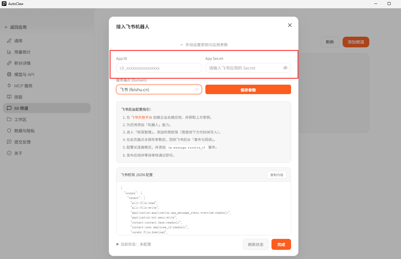Click the 积分详情 coins icon

9,63
